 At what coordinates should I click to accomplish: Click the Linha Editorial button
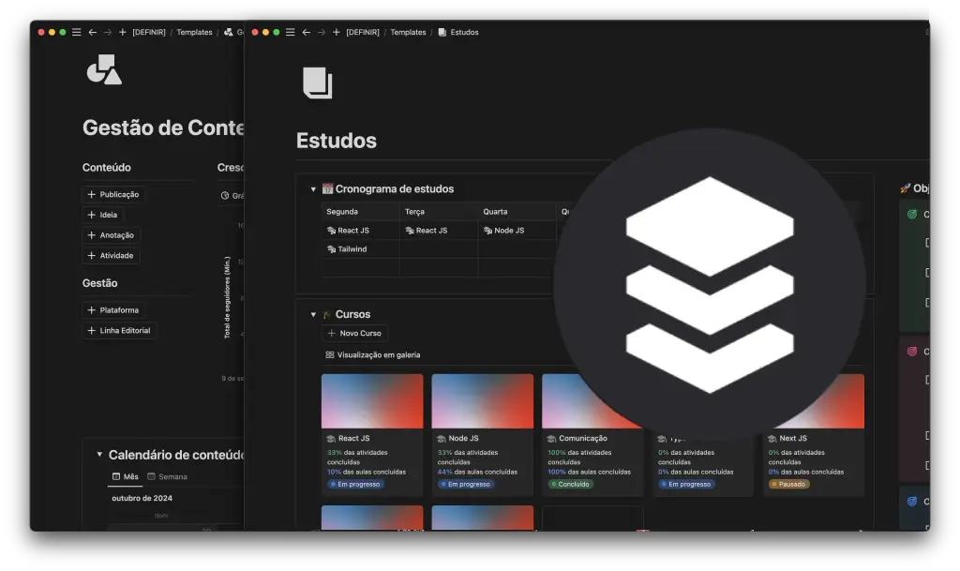click(118, 330)
